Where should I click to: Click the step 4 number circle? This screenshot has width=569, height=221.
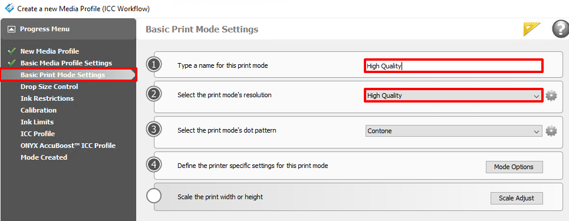click(154, 166)
